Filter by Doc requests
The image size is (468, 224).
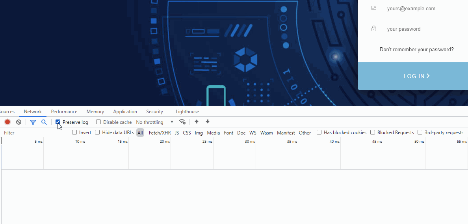click(x=241, y=133)
